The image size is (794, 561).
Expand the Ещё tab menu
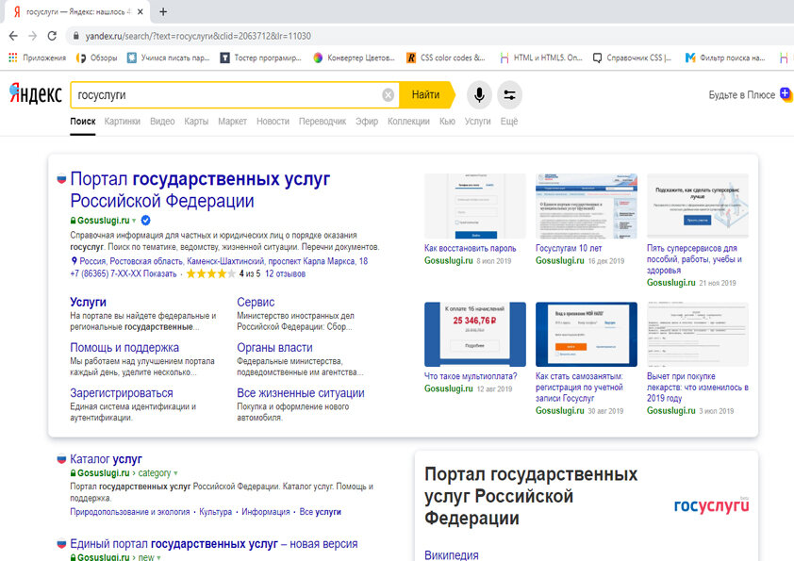click(509, 122)
